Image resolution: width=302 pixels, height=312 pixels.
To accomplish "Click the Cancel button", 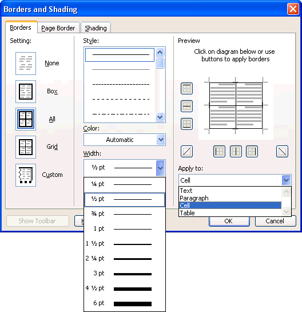I will click(x=276, y=221).
